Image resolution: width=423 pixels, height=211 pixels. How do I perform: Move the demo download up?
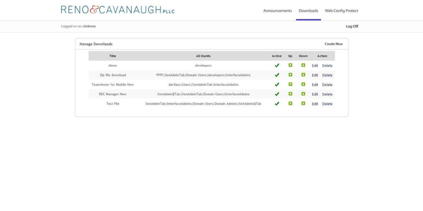tap(290, 65)
